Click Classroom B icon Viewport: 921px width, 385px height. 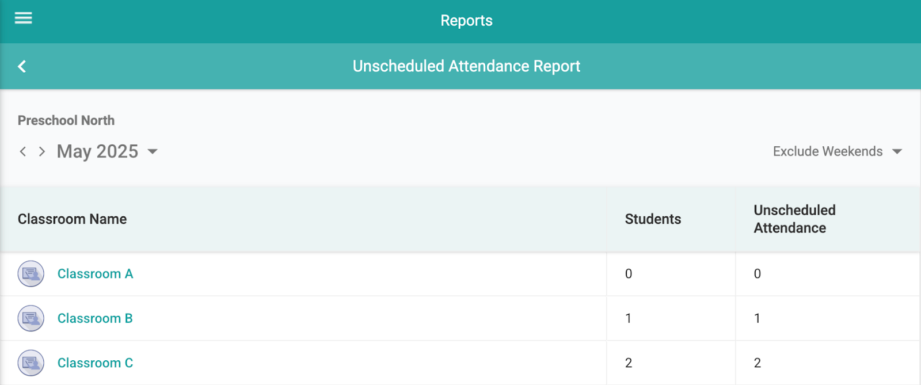31,318
